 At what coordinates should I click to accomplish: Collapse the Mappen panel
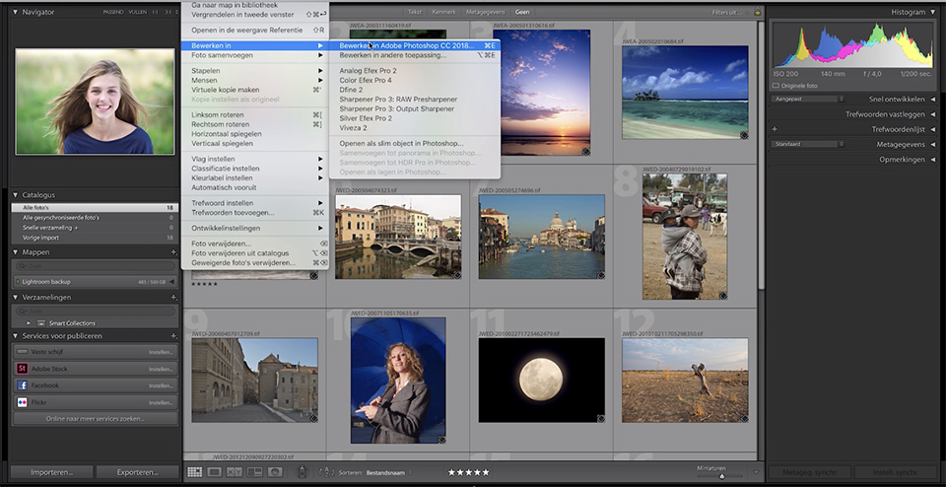(15, 252)
